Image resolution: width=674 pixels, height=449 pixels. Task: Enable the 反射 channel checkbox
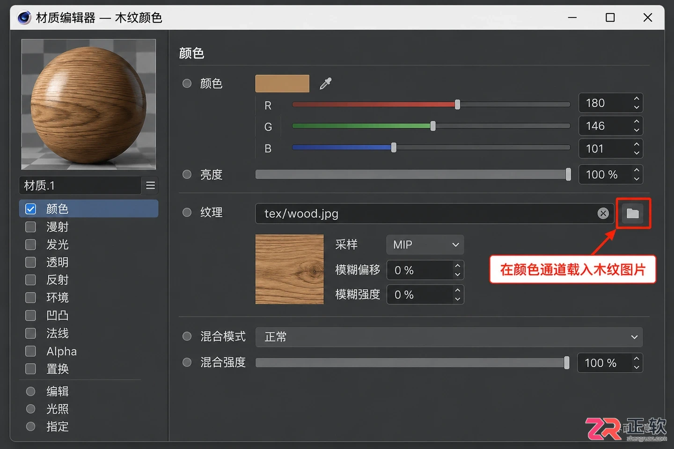point(30,280)
